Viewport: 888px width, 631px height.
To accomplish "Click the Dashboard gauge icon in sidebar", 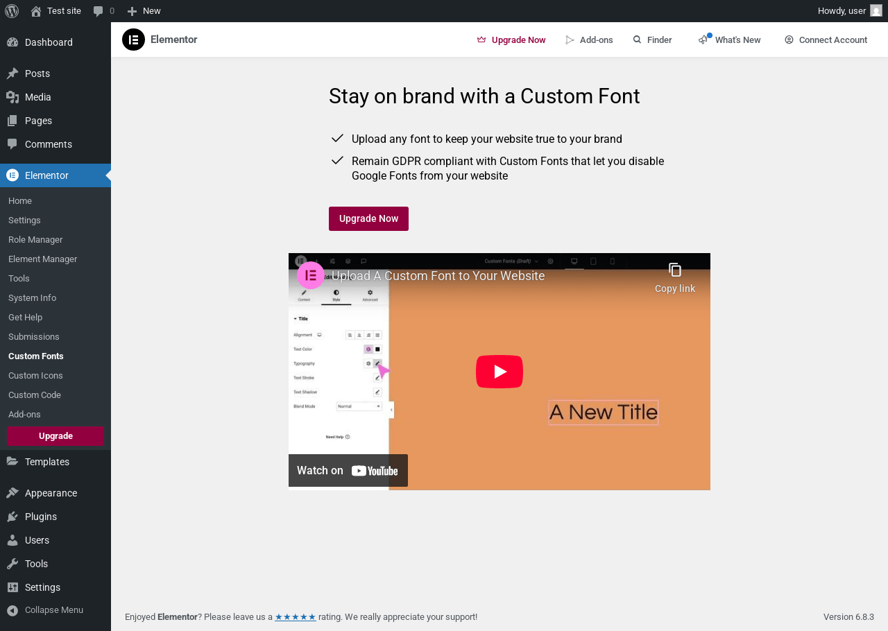I will [12, 42].
